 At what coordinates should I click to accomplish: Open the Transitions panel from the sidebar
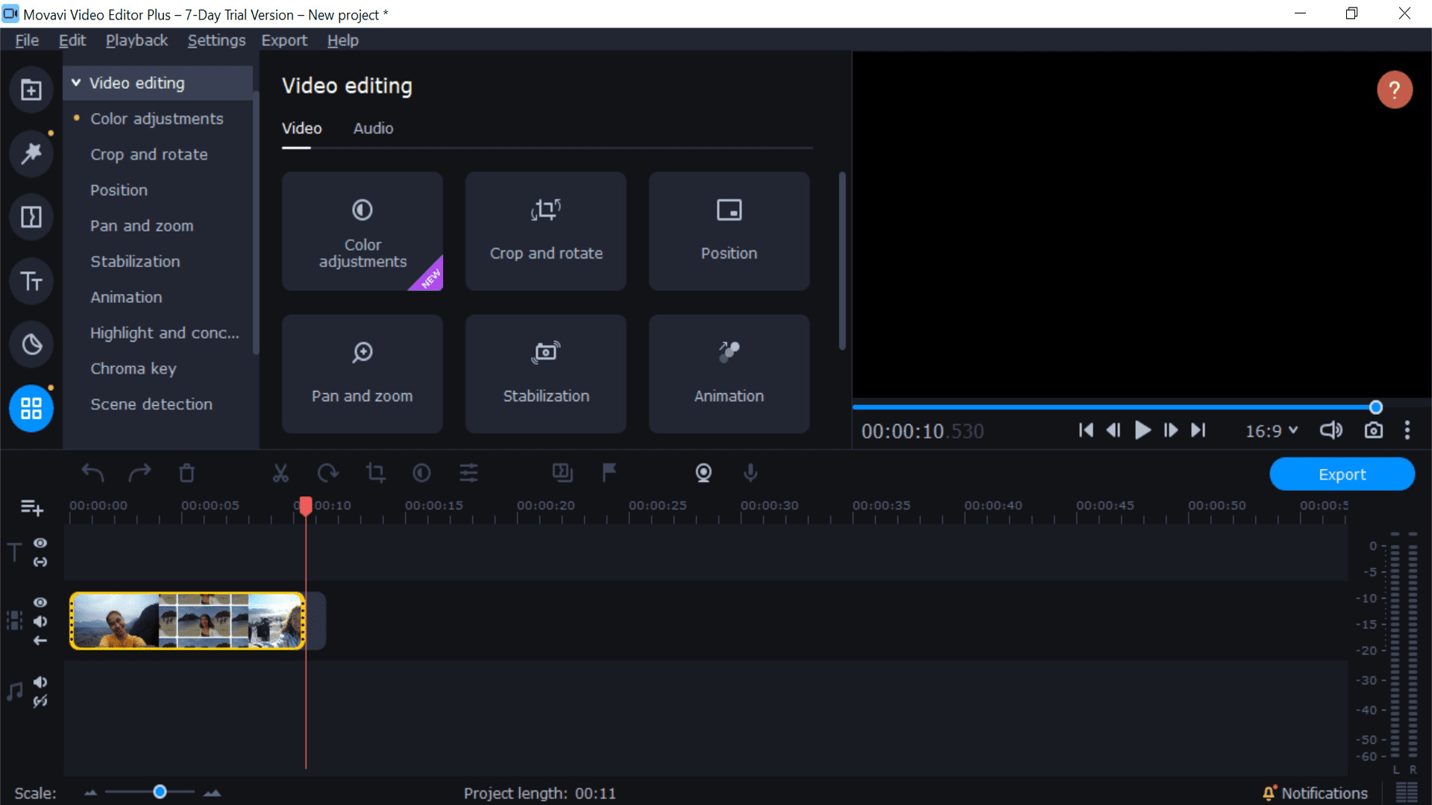pos(31,217)
